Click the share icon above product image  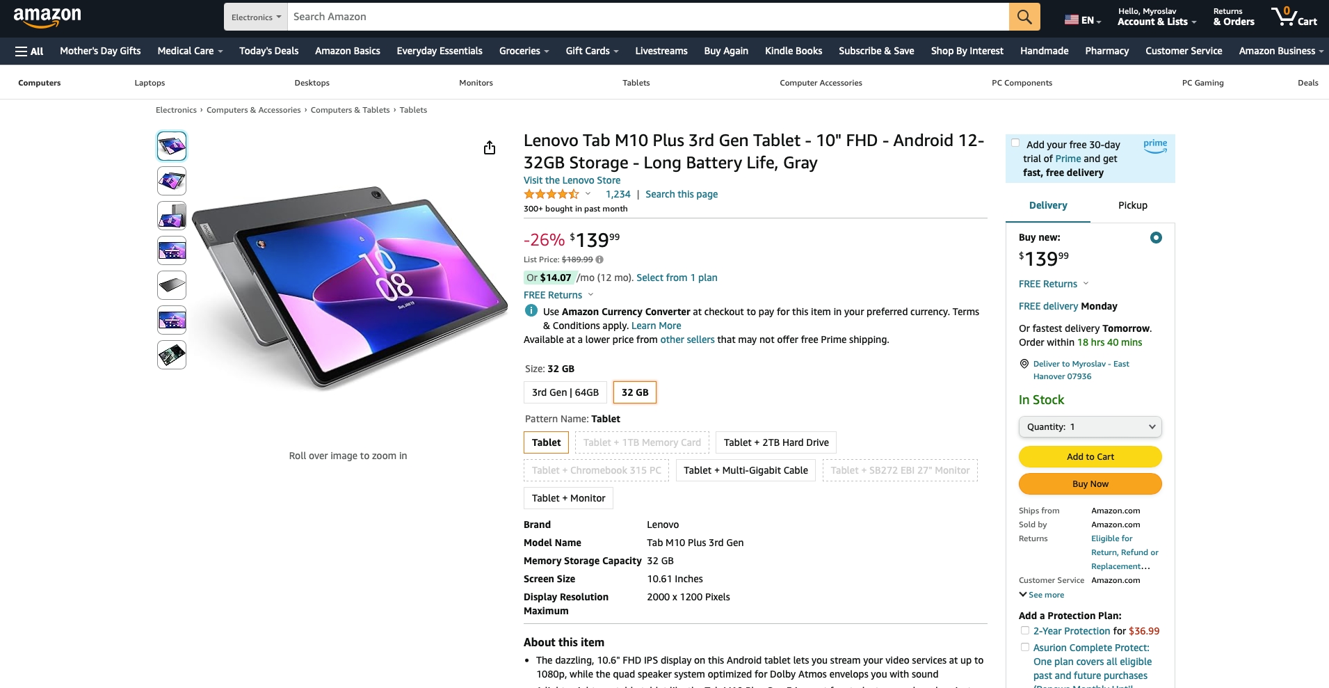[490, 147]
